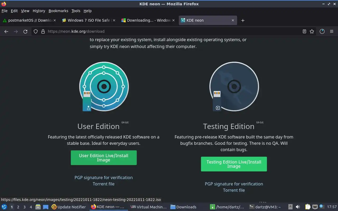The width and height of the screenshot is (338, 211).
Task: Open Testing Edition Torrent file link
Action: click(x=234, y=190)
